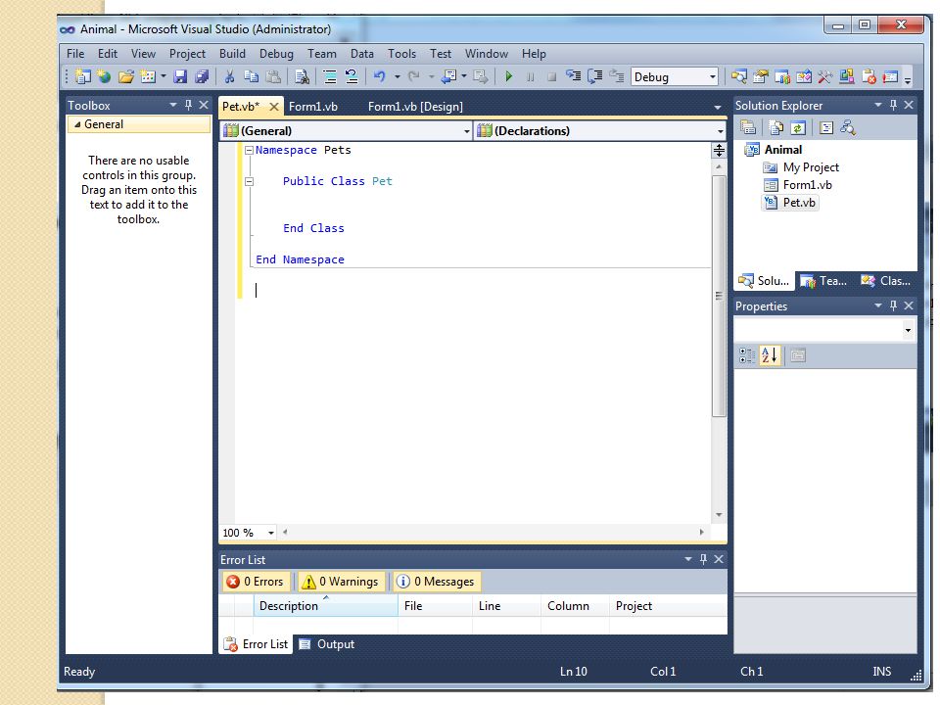
Task: Toggle the 0 Messages filter
Action: (437, 582)
